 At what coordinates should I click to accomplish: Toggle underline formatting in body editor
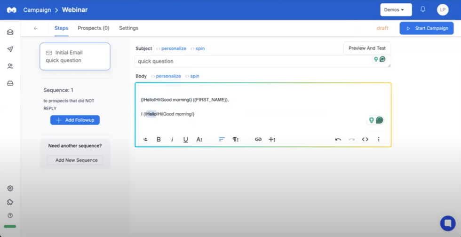pos(185,139)
